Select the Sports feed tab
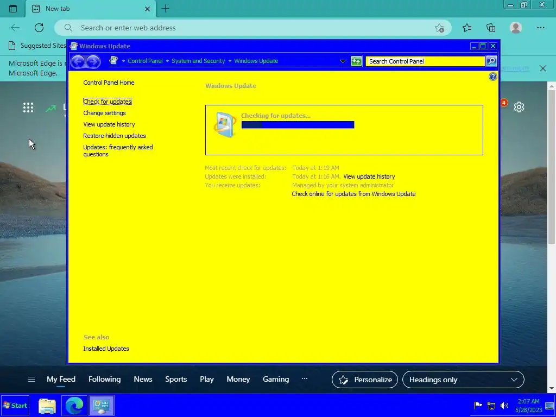The width and height of the screenshot is (556, 417). pyautogui.click(x=176, y=379)
